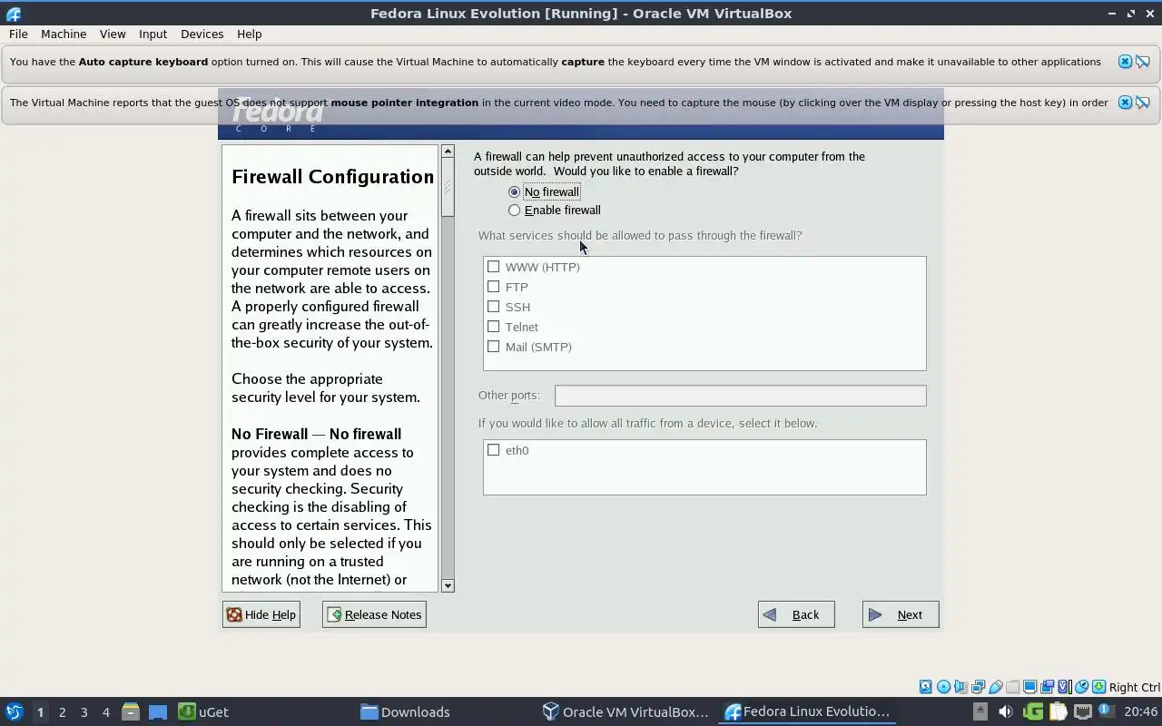Image resolution: width=1162 pixels, height=726 pixels.
Task: Click audio speaker icon in VirtualBox status bar
Action: pos(960,687)
